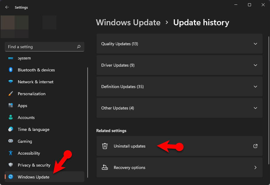The image size is (270, 185).
Task: Click Quality Updates (13) label
Action: pyautogui.click(x=119, y=44)
